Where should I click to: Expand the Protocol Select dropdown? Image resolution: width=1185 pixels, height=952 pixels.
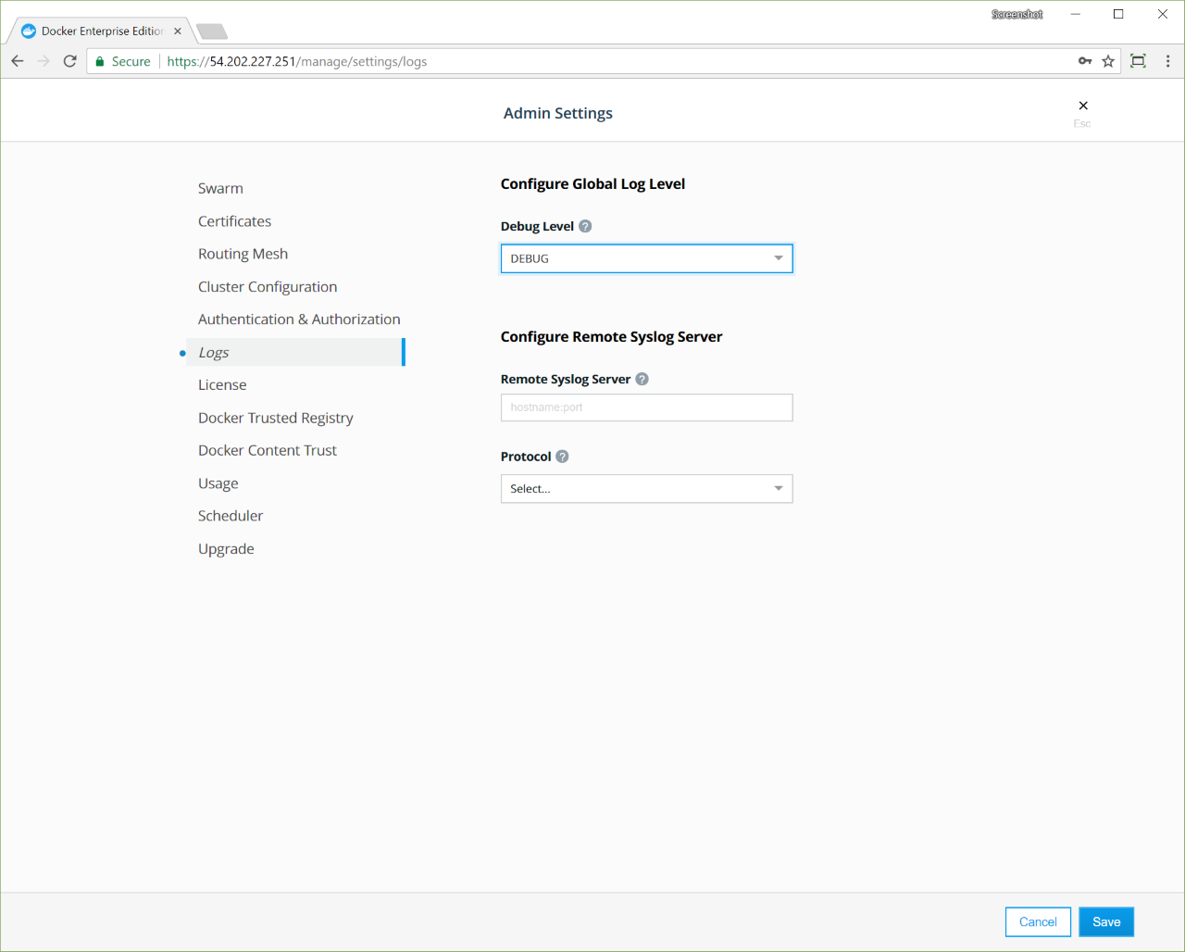(x=646, y=489)
